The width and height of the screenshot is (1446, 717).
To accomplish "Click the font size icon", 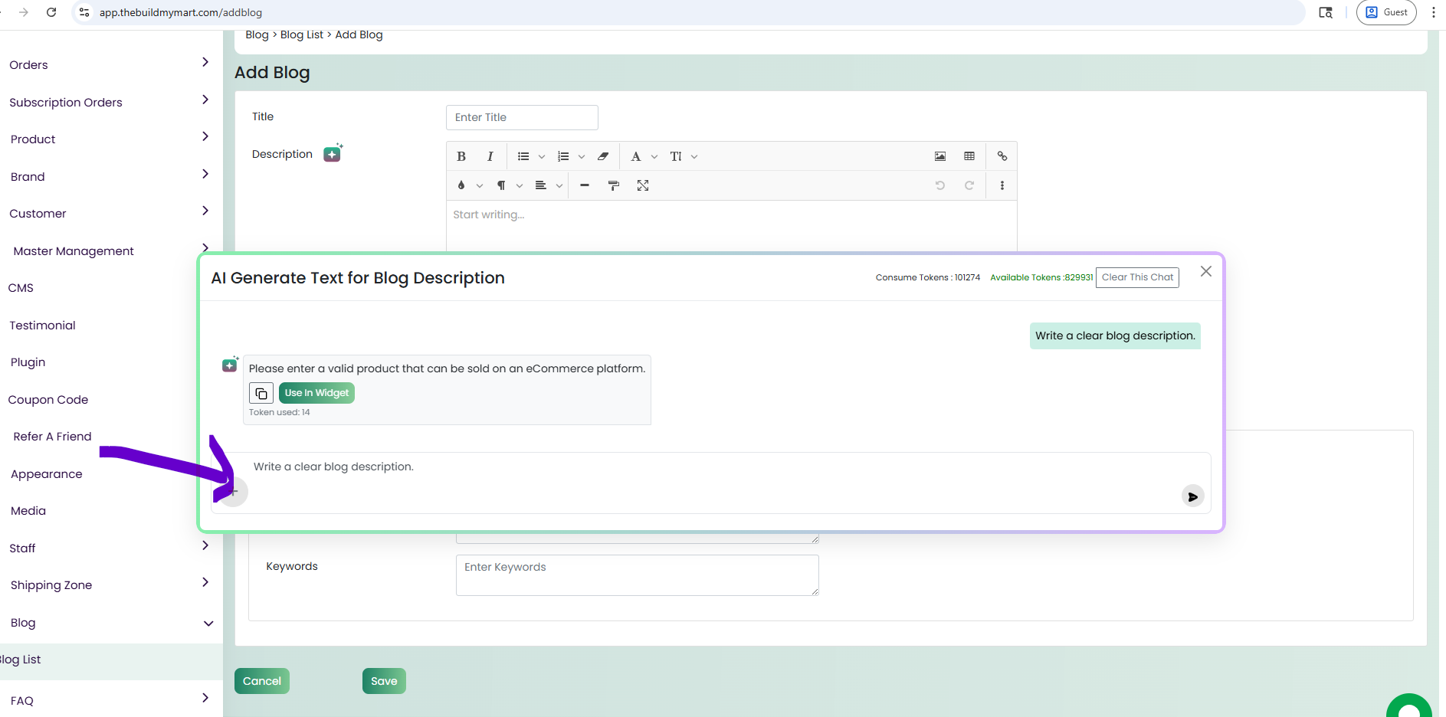I will point(676,156).
